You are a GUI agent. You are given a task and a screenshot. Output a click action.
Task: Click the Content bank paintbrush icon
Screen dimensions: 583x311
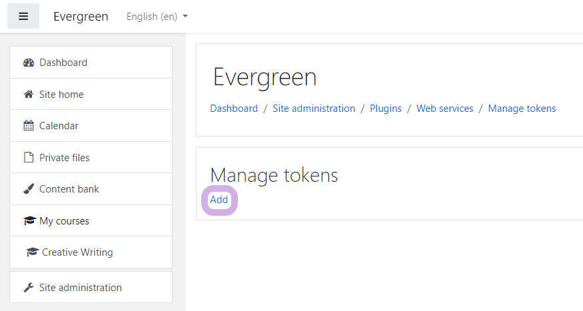coord(29,188)
